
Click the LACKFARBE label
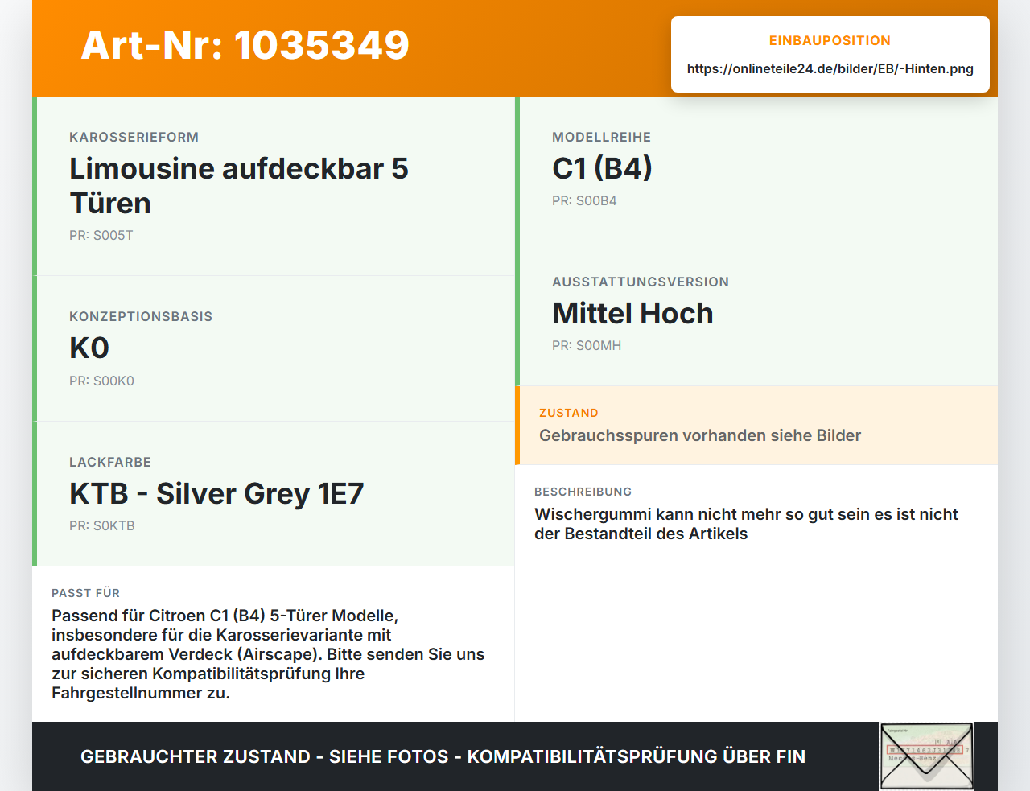point(110,462)
